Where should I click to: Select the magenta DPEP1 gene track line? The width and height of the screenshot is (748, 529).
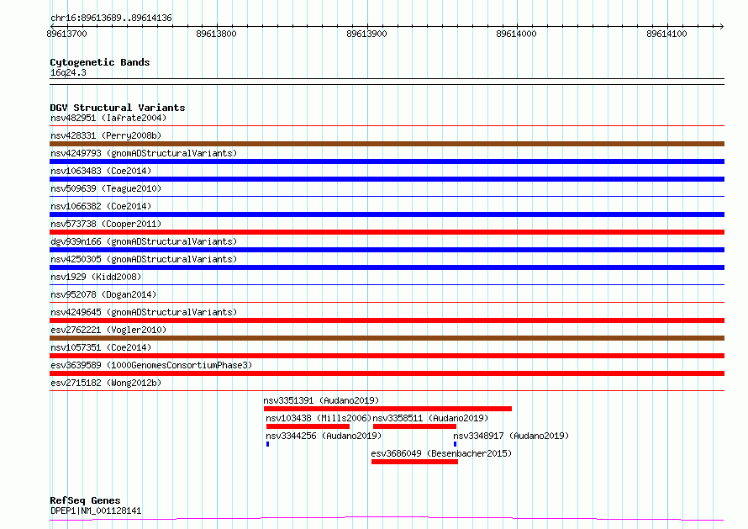click(x=387, y=519)
